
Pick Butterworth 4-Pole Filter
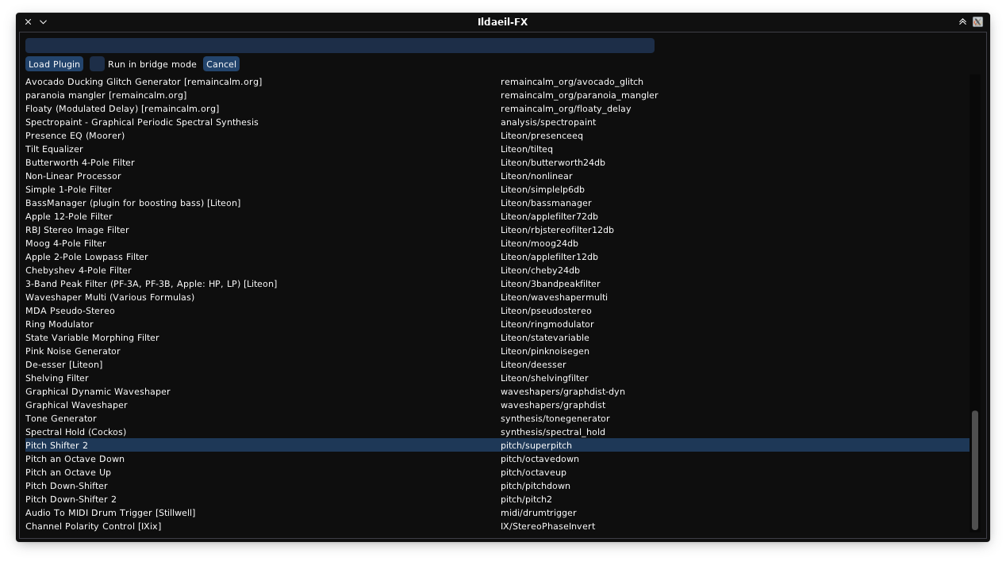80,162
